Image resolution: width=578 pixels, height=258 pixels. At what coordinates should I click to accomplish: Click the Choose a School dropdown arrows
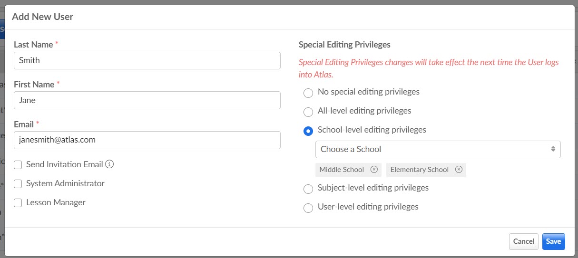(x=553, y=149)
